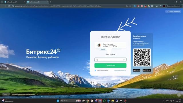Click the user avatar in login card
The width and height of the screenshot is (183, 103).
[99, 45]
